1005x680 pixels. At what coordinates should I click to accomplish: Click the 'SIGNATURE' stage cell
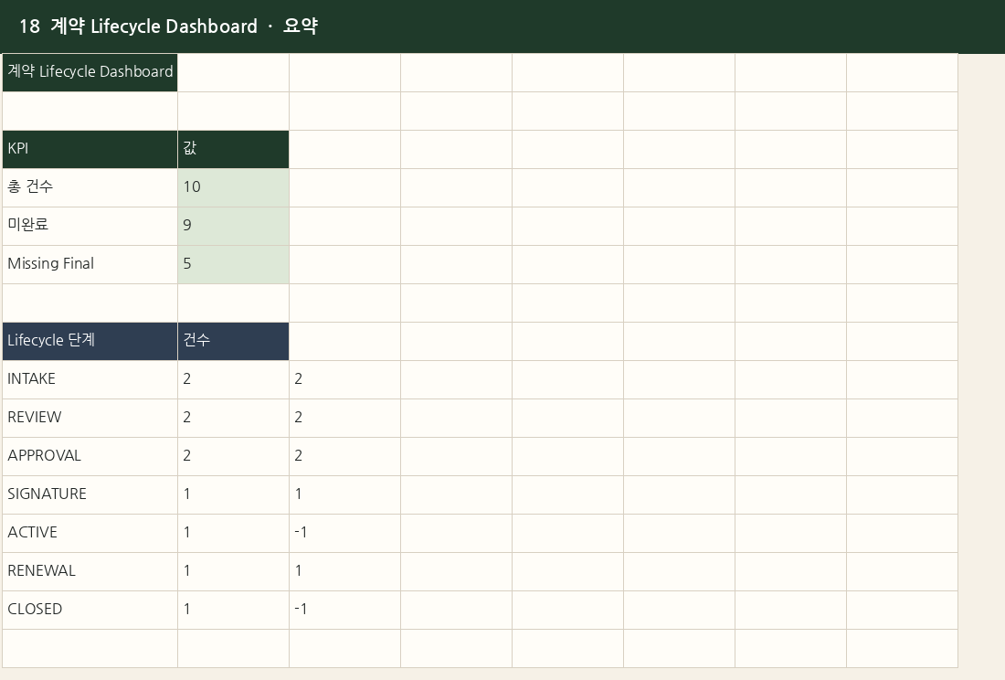(90, 494)
